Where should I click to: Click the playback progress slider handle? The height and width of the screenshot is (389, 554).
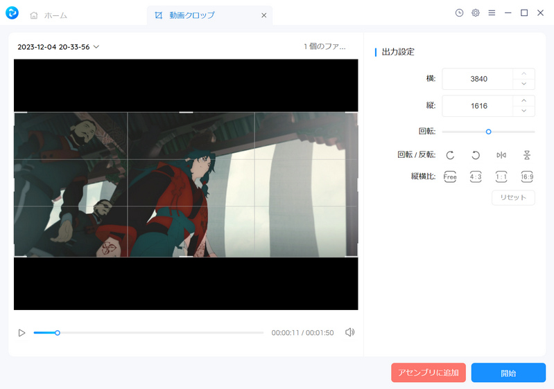[58, 332]
